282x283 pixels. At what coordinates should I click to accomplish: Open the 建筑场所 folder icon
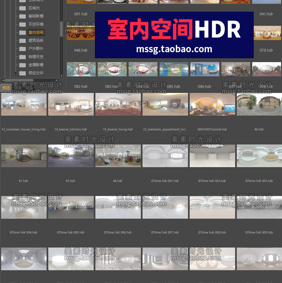tap(23, 41)
